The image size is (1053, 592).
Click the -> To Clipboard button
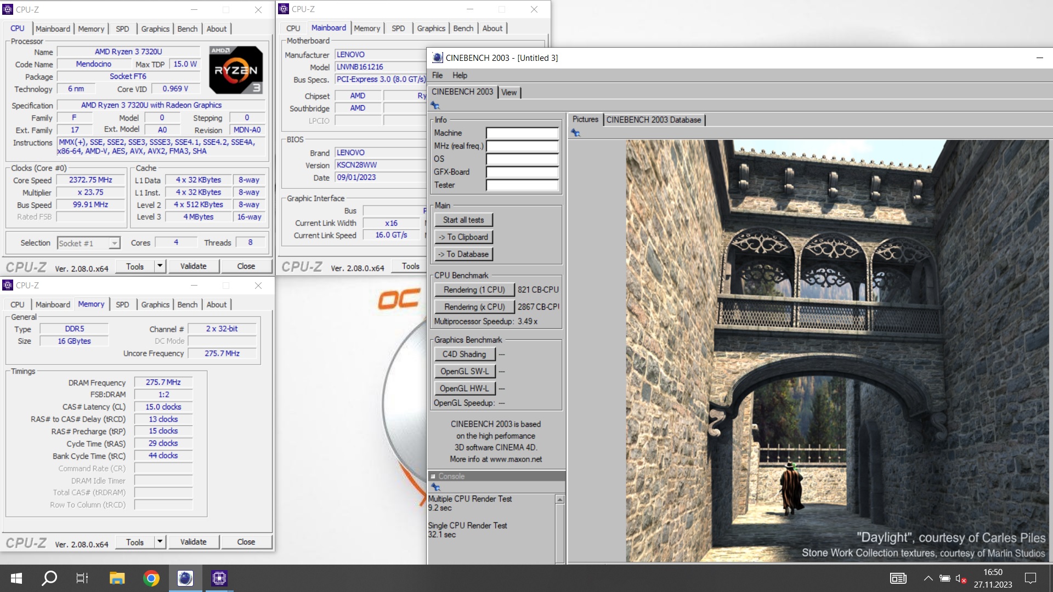463,237
